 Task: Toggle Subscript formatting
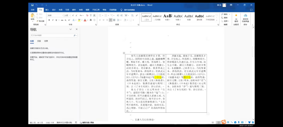tap(66, 20)
